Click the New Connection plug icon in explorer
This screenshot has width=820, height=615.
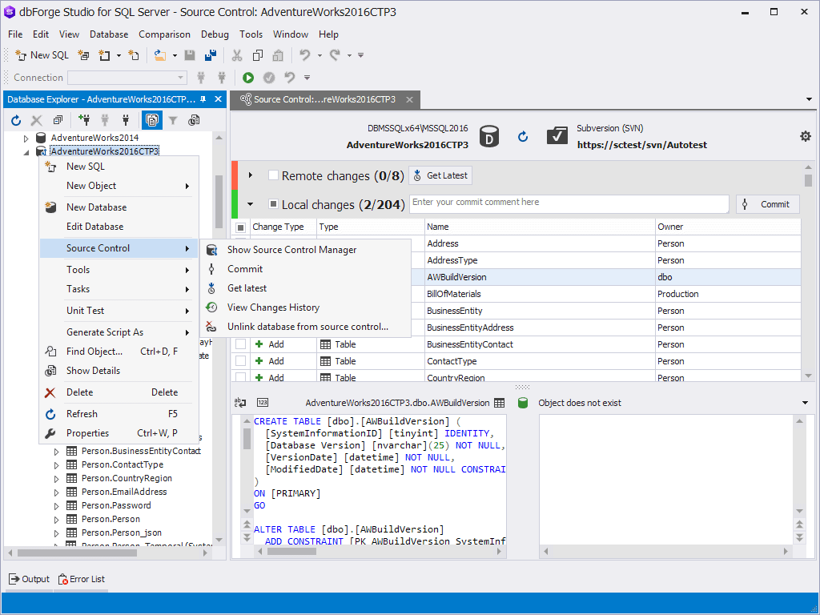(83, 121)
